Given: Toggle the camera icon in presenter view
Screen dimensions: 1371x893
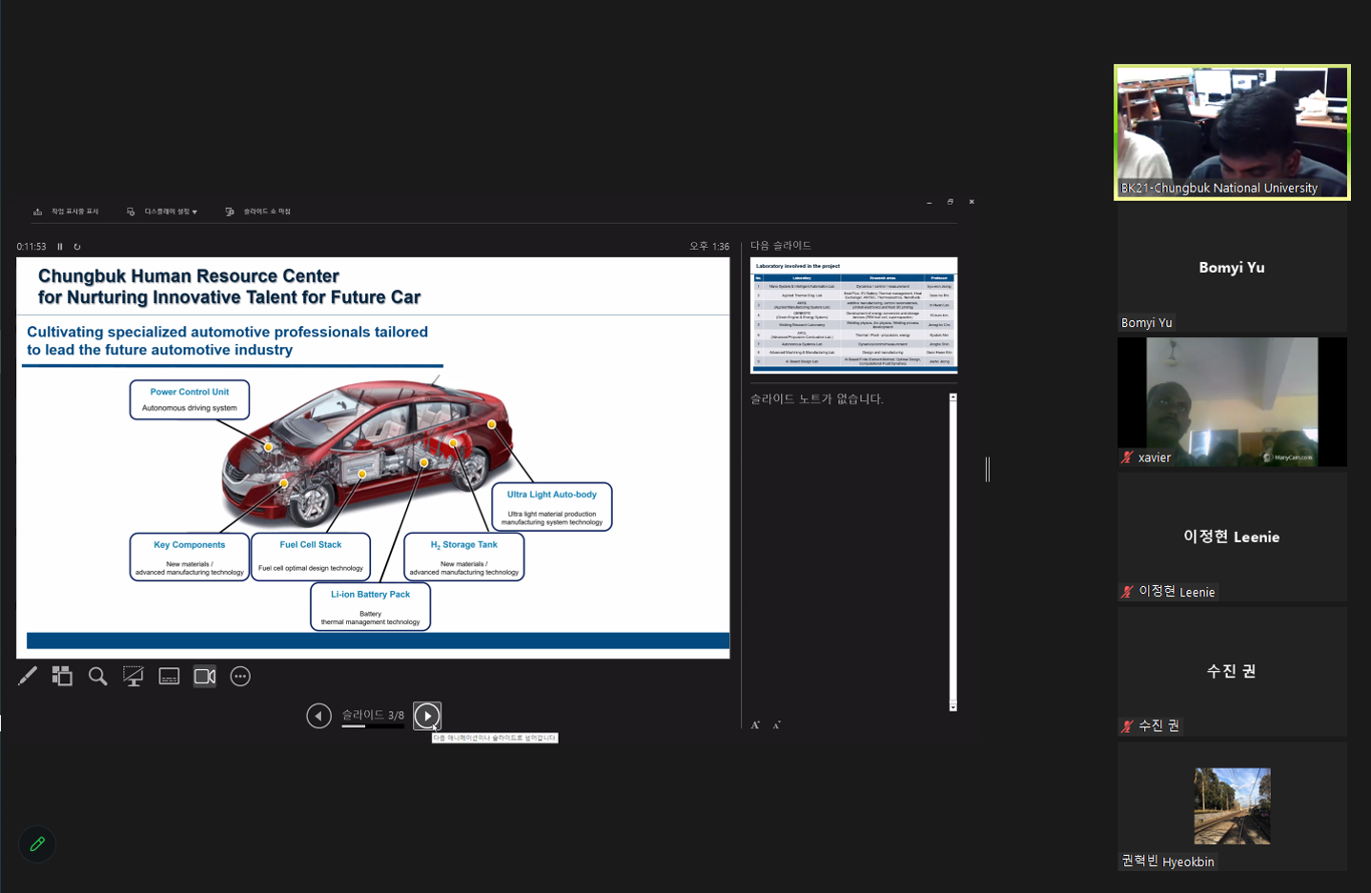Looking at the screenshot, I should 205,677.
